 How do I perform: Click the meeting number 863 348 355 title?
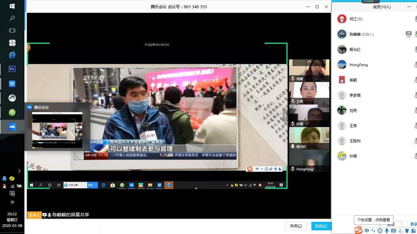179,6
